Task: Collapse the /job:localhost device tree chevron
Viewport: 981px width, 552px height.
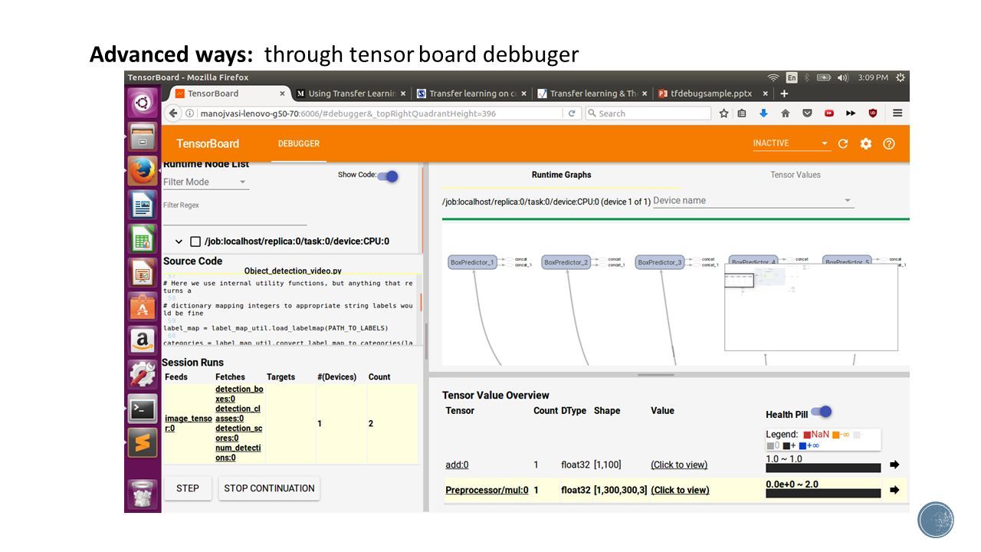Action: click(179, 242)
